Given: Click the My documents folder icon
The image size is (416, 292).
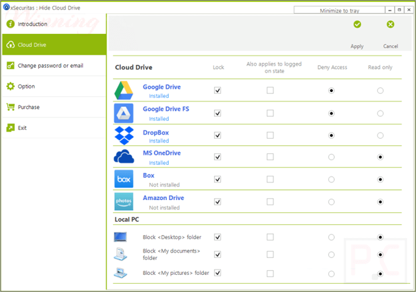Looking at the screenshot, I should [120, 254].
